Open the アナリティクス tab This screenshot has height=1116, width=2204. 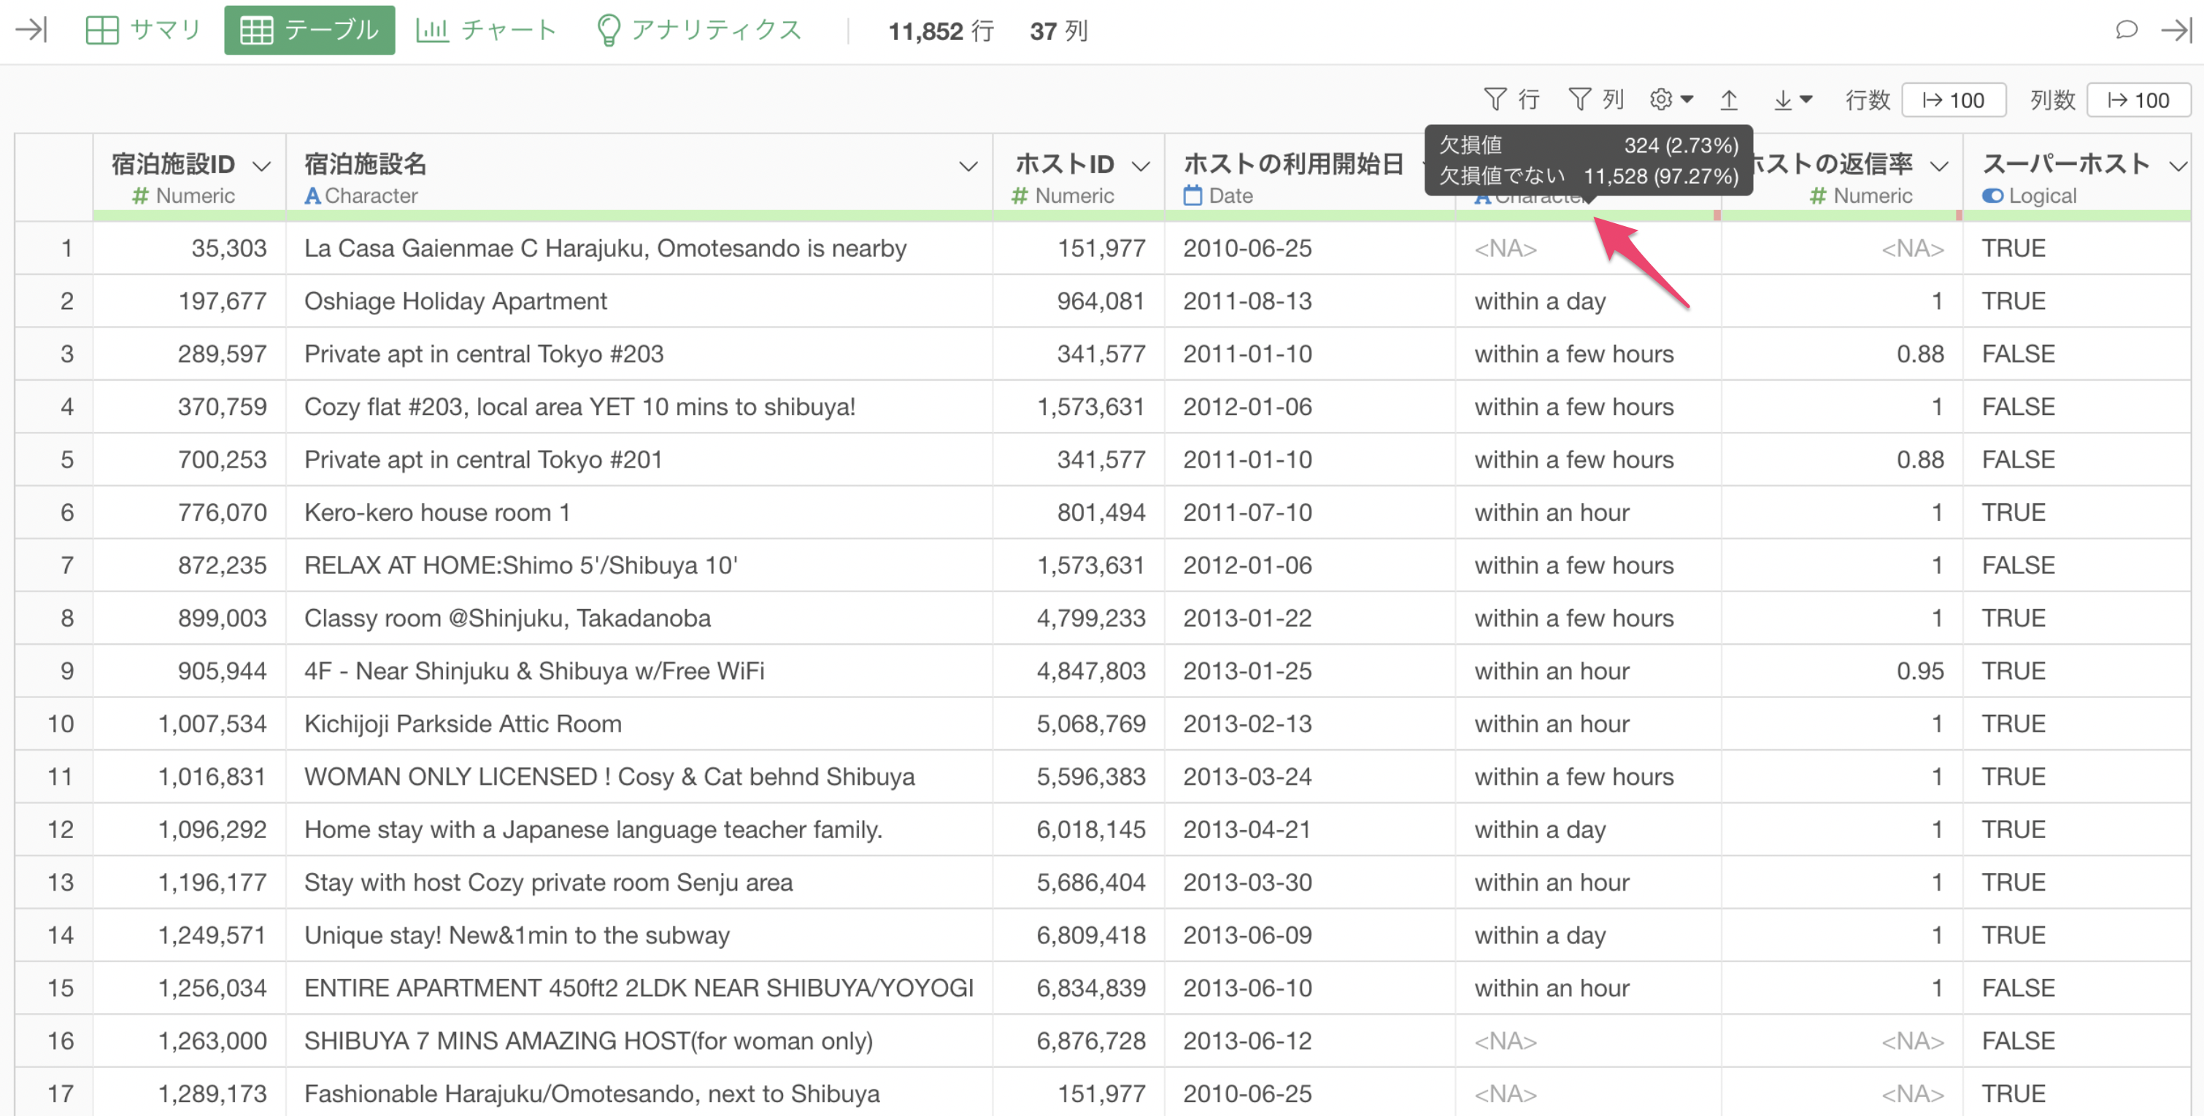[698, 31]
